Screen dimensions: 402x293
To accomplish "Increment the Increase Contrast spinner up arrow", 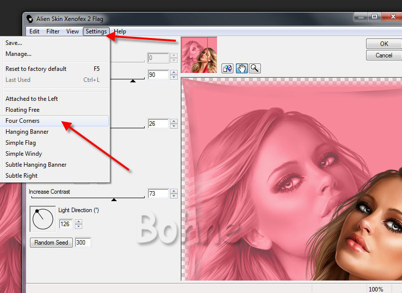I will [x=174, y=191].
